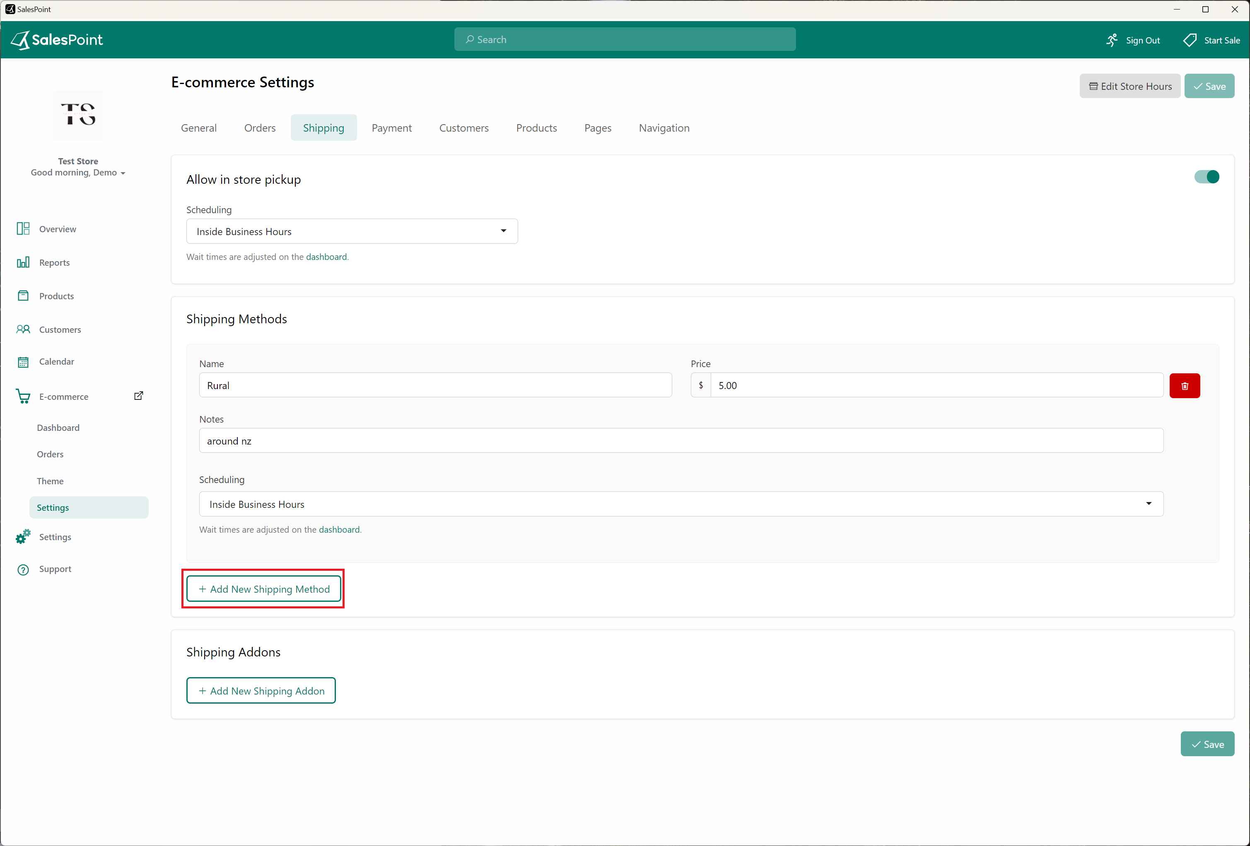Open Customers via the people icon
Screen dimensions: 1250x846
[x=23, y=329]
